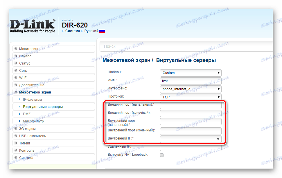Open the Шаблон dropdown showing Custom
Image resolution: width=282 pixels, height=178 pixels.
[x=191, y=73]
